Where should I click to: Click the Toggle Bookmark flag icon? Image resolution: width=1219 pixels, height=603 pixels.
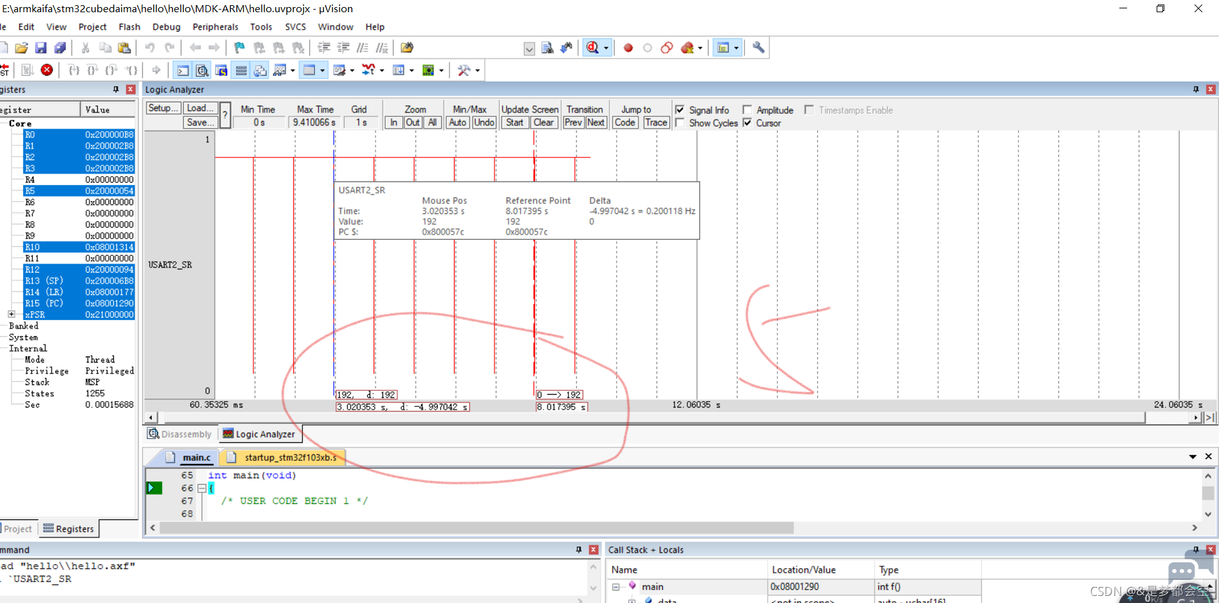coord(239,48)
